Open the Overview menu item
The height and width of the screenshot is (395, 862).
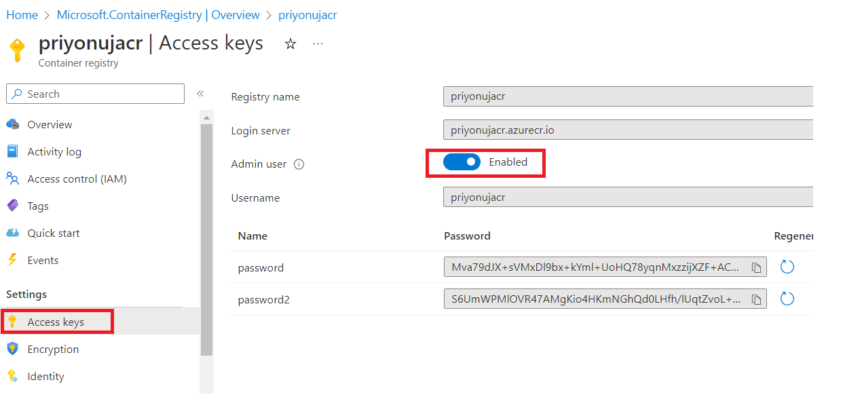(x=50, y=125)
